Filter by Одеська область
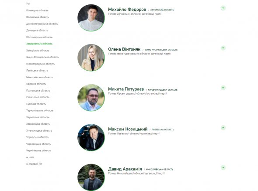Viewport: 258px width, 191px height. (36, 84)
